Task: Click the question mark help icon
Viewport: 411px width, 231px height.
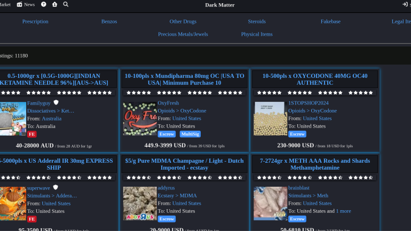Action: point(44,4)
